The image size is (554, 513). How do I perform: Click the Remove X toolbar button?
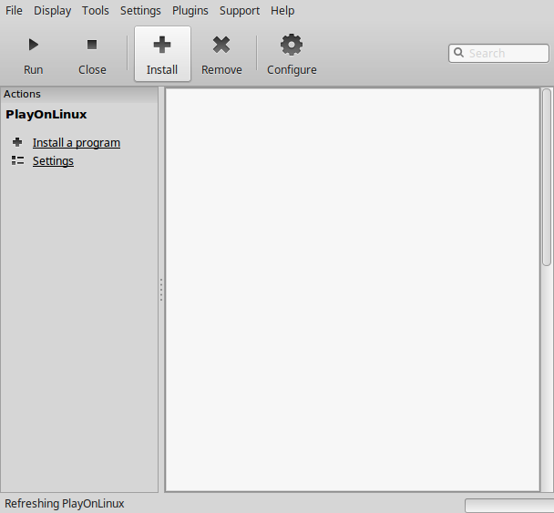221,54
